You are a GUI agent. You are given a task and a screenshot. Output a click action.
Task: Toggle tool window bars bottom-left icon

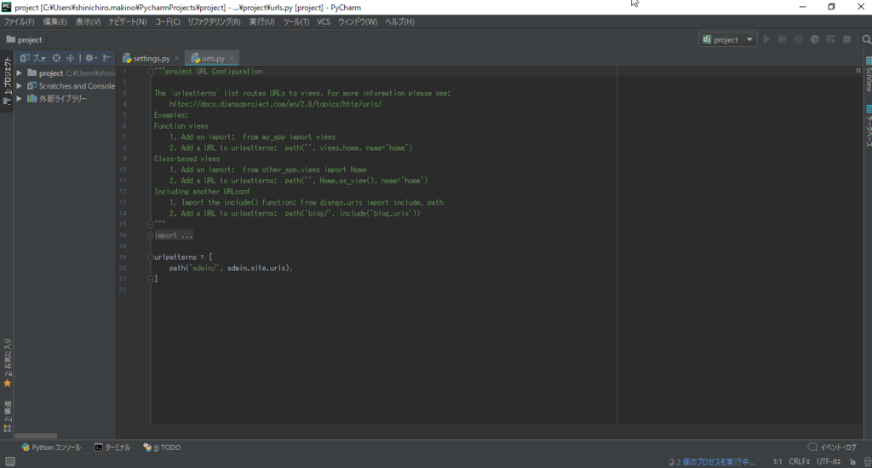pyautogui.click(x=10, y=461)
